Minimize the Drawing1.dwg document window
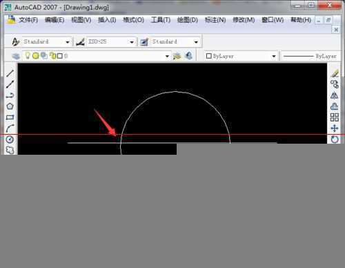This screenshot has width=345, height=268. [319, 20]
